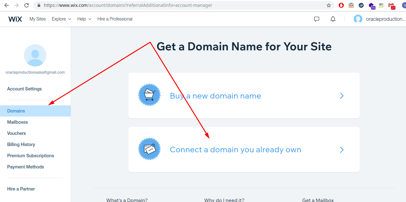Viewport: 406px width, 202px height.
Task: Click the account email address in the sidebar
Action: (35, 72)
